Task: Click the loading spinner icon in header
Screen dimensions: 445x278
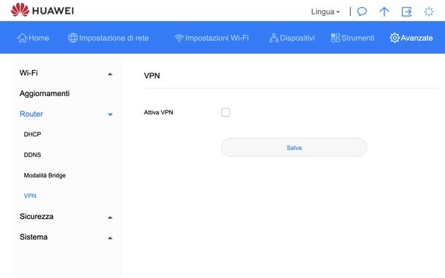Action: pyautogui.click(x=428, y=12)
